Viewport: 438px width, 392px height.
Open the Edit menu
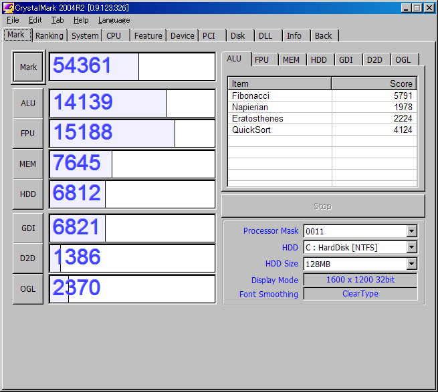coord(35,20)
